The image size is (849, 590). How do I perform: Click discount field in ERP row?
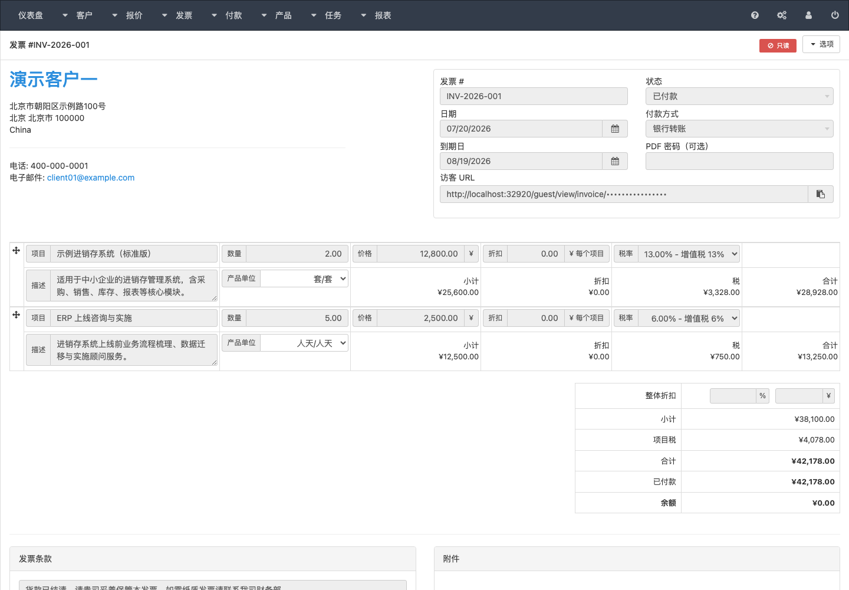536,318
